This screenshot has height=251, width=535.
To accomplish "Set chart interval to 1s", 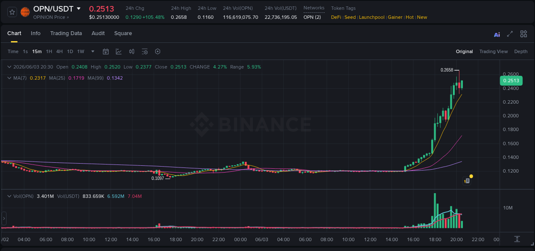I will coord(25,51).
